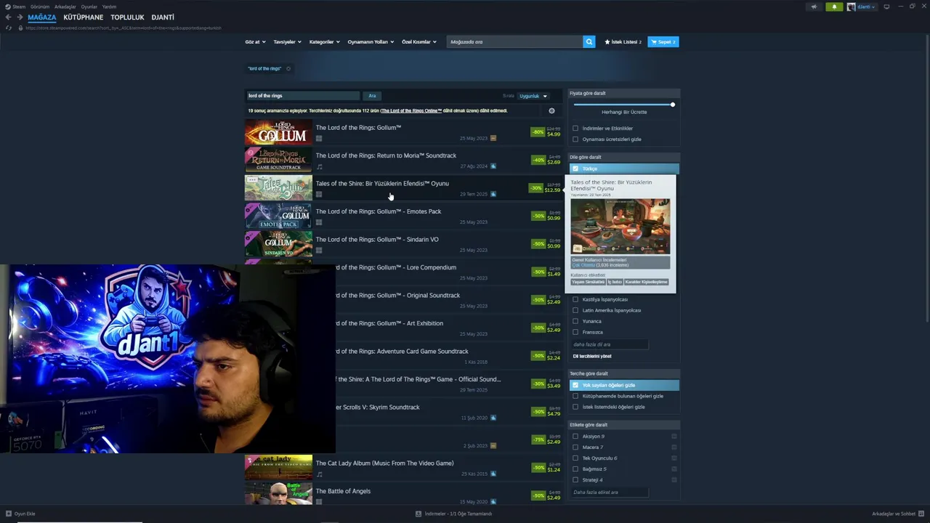The image size is (930, 523).
Task: Click the İstek Listesi star icon
Action: click(x=607, y=42)
